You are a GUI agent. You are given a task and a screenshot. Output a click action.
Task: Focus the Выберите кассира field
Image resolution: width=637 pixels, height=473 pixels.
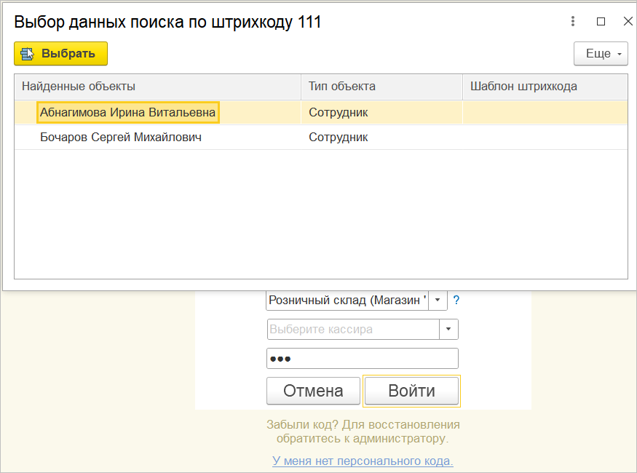[x=353, y=330]
